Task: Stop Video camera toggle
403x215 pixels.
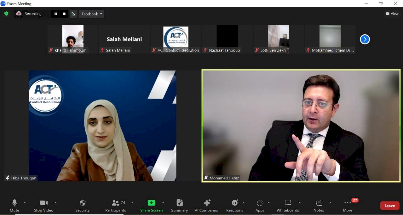Action: pos(43,206)
